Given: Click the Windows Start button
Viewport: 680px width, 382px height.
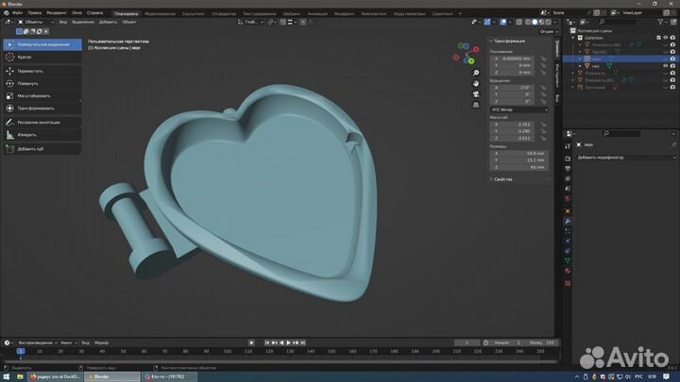Looking at the screenshot, I should tap(6, 376).
